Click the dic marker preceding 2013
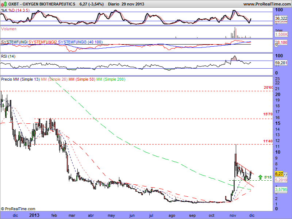The height and width of the screenshot is (219, 292). (15, 215)
